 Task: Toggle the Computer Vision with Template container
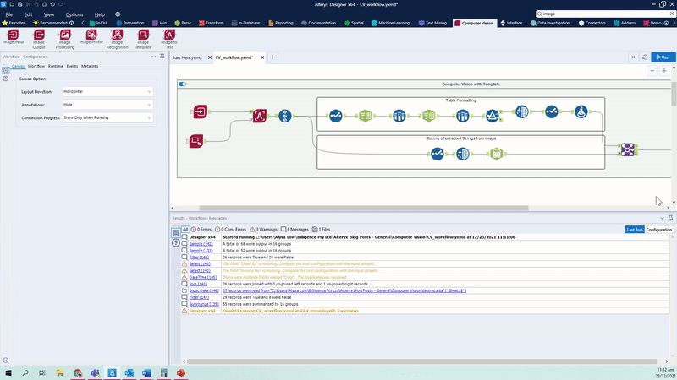pos(183,84)
